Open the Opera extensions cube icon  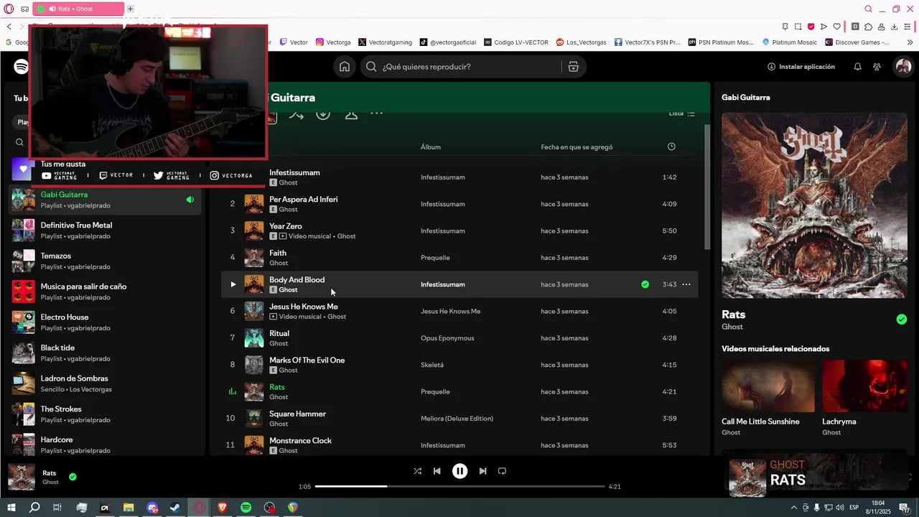(868, 27)
